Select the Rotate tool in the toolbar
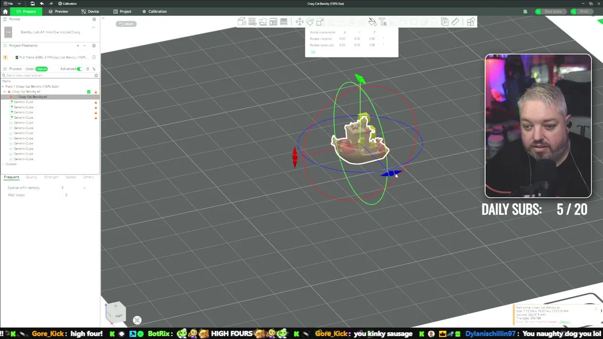 click(310, 22)
